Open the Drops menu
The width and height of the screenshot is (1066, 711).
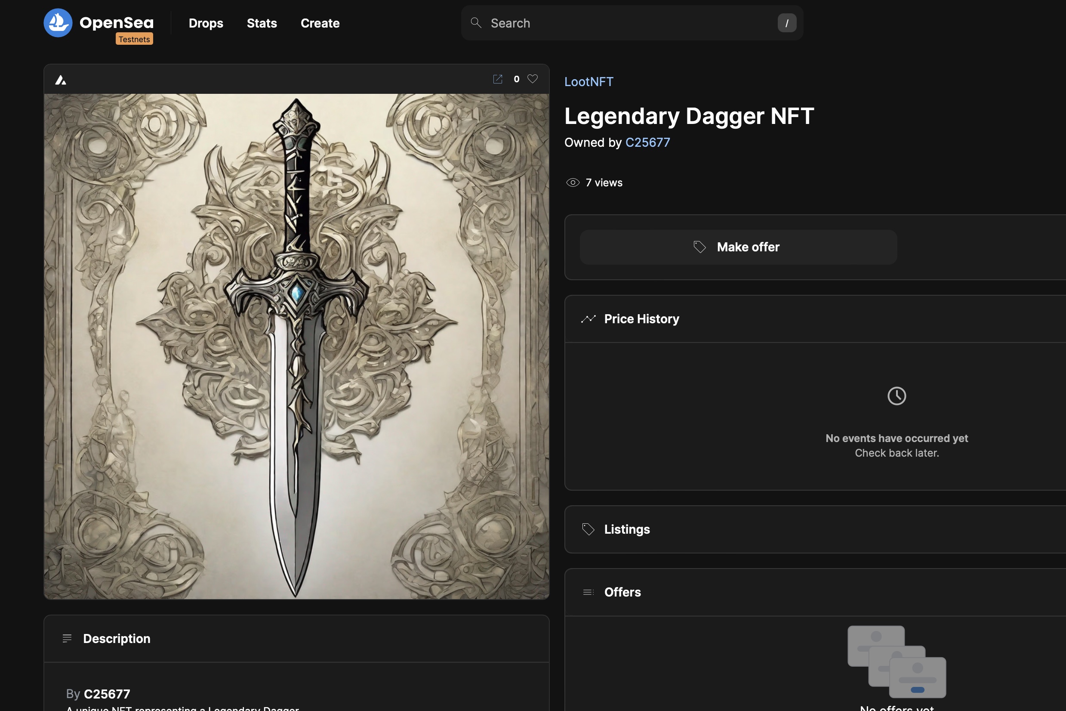(206, 23)
